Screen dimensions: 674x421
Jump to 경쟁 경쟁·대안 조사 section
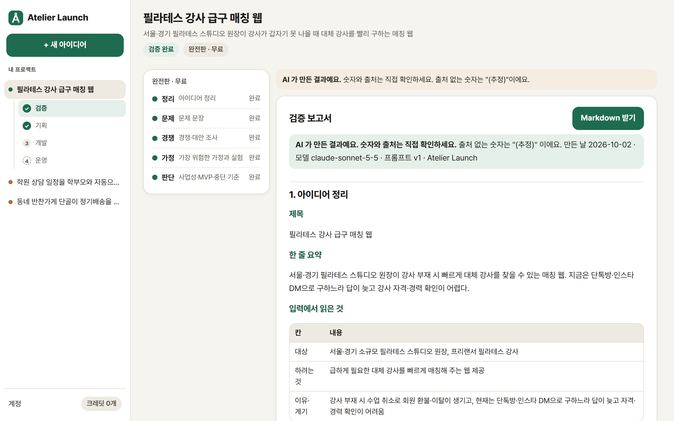pyautogui.click(x=206, y=138)
